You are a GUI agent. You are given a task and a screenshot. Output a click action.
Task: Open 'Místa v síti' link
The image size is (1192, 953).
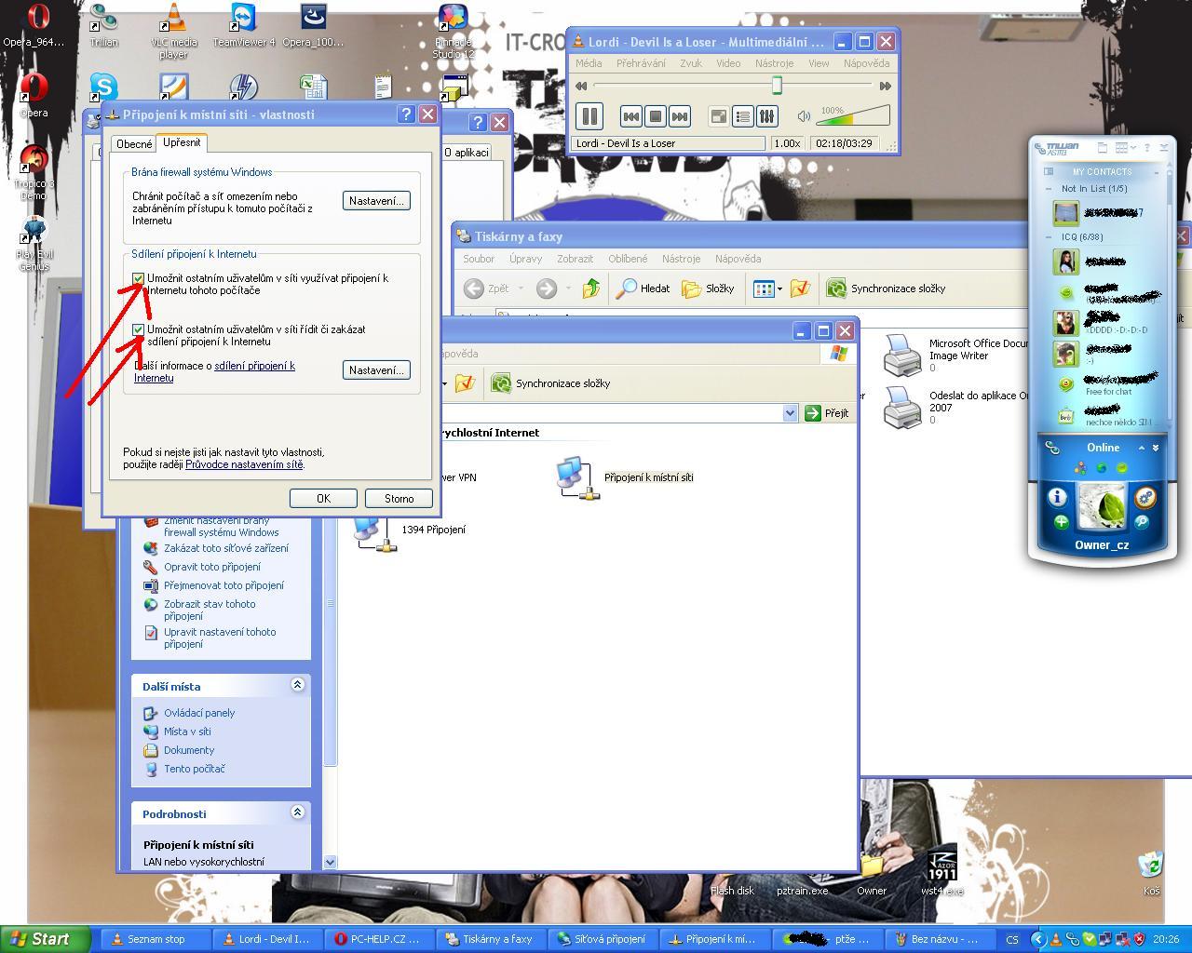coord(187,732)
